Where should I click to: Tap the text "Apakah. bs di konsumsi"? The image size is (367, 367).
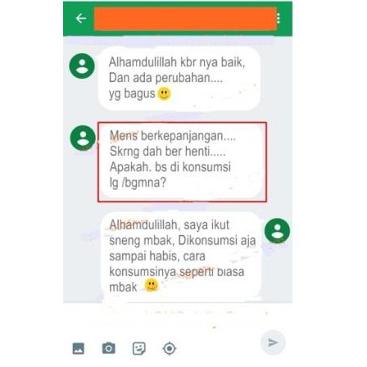[x=170, y=167]
